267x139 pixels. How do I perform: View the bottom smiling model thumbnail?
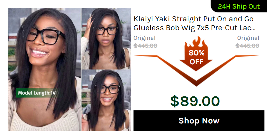click(106, 100)
